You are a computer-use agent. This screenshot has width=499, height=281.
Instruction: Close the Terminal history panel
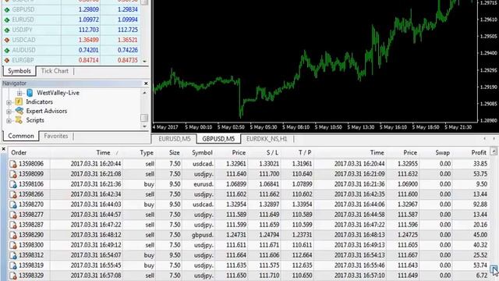click(x=3, y=149)
